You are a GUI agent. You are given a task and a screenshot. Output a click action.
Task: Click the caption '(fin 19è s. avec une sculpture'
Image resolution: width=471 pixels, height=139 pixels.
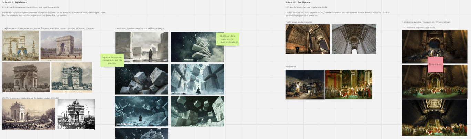point(30,98)
